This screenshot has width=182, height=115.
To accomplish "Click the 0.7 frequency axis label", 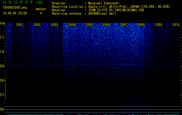I will pos(2,95).
